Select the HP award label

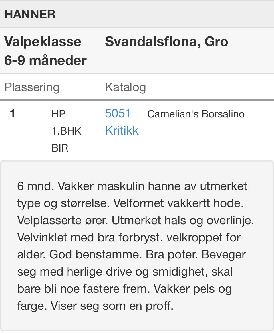(x=59, y=114)
